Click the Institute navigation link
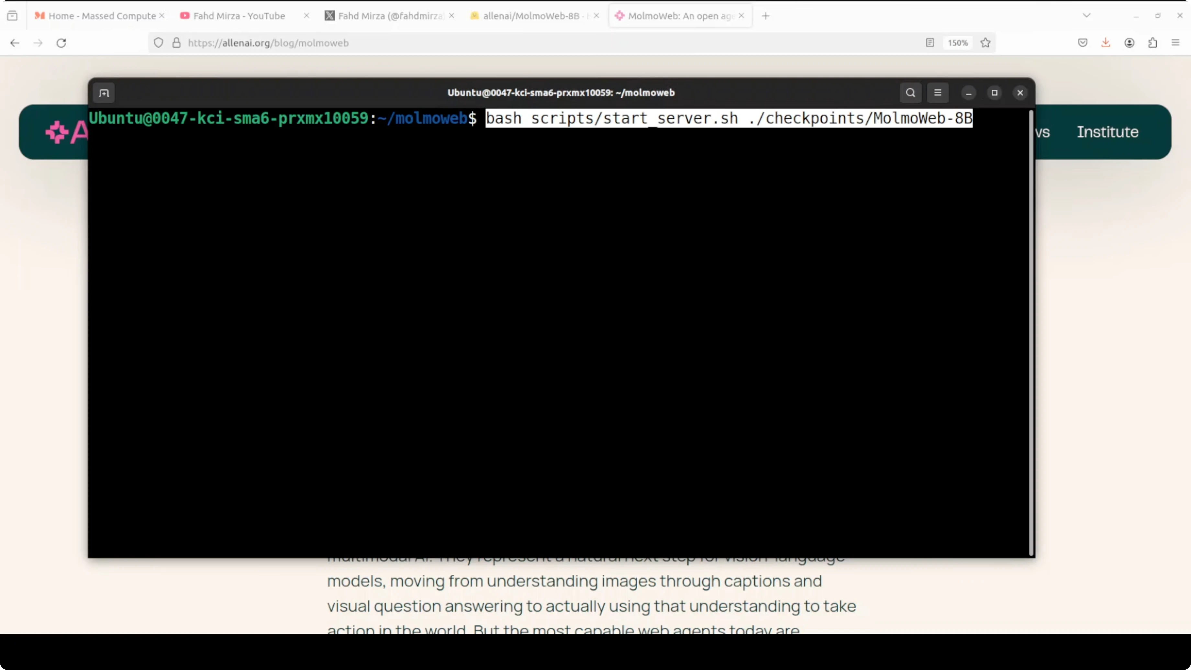1191x670 pixels. [x=1107, y=132]
